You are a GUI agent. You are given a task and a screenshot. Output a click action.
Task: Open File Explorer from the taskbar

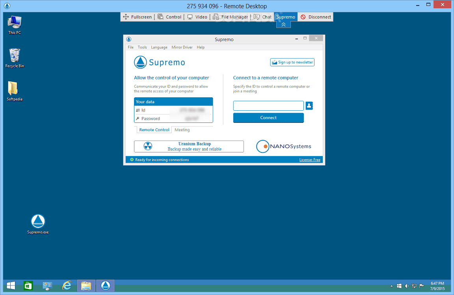[86, 286]
